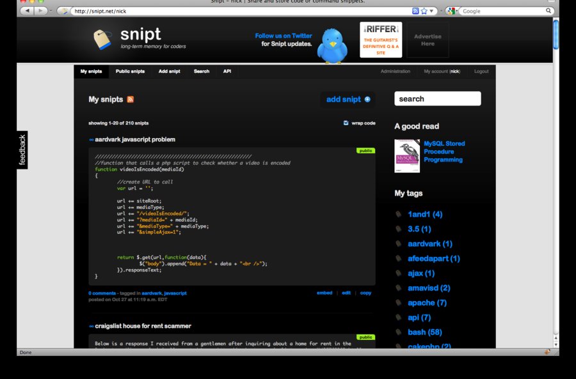Click the Logout link
The height and width of the screenshot is (379, 576).
click(x=481, y=71)
